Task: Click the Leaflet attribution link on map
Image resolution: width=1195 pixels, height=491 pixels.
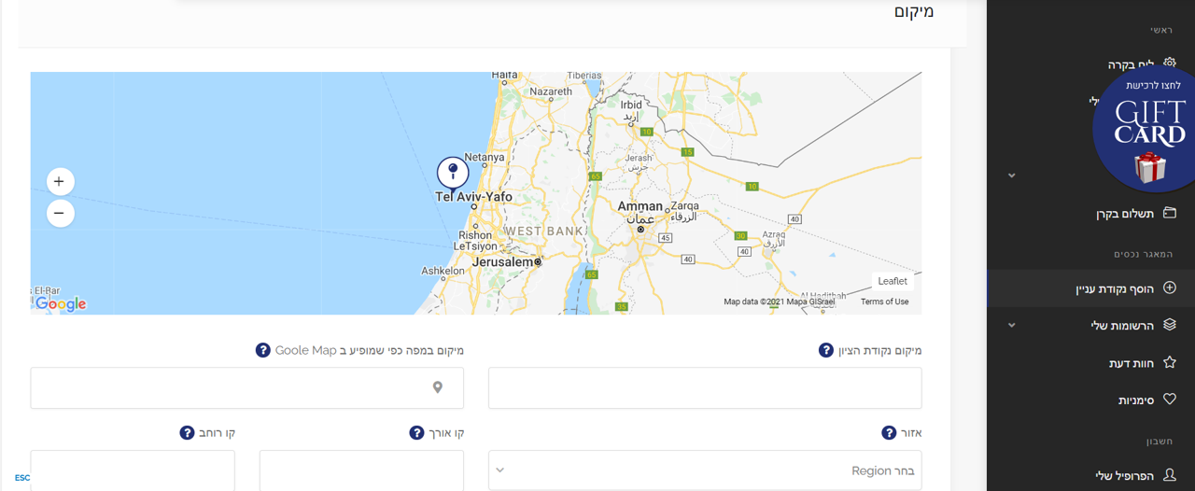Action: pos(892,281)
